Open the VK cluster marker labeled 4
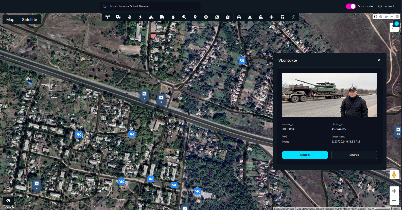402x210 pixels. tap(37, 185)
